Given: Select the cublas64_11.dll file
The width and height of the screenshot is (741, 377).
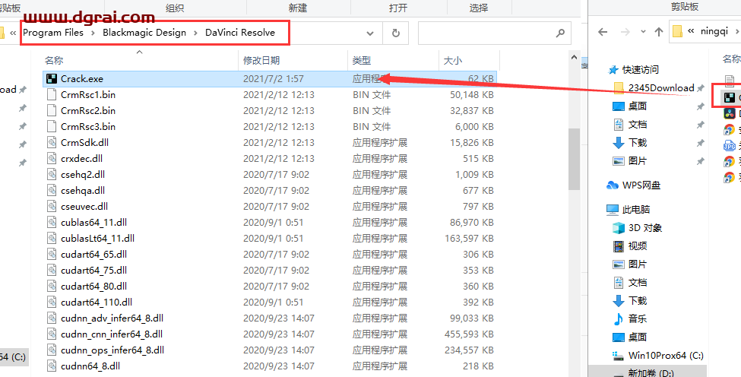Looking at the screenshot, I should coord(269,222).
